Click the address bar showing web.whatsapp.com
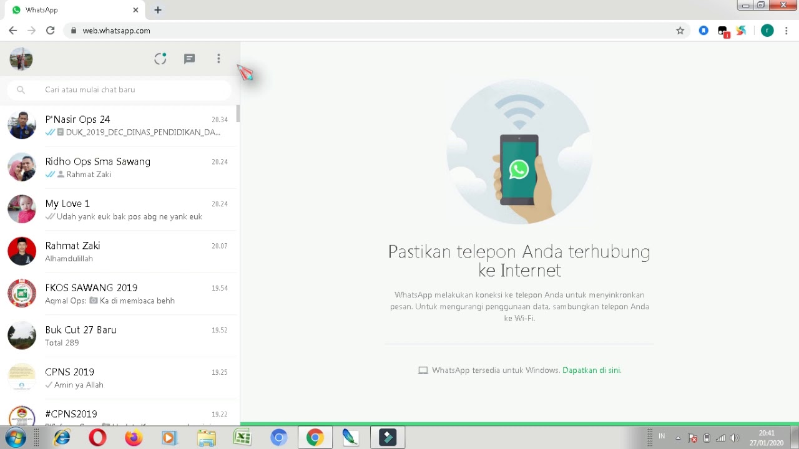 click(x=375, y=31)
